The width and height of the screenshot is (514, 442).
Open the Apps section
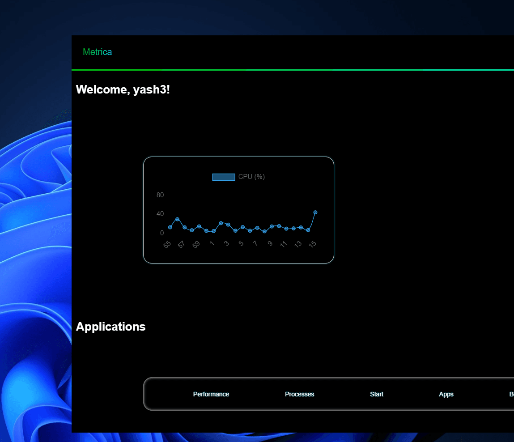point(446,394)
